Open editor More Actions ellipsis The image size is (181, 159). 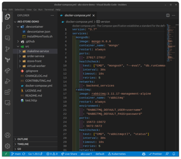point(174,16)
